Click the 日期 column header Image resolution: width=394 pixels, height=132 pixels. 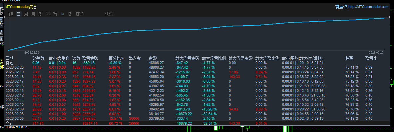(x=10, y=58)
